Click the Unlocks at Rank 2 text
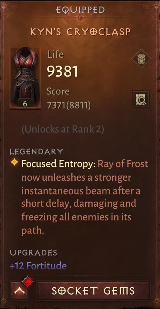160x309 pixels. click(63, 129)
